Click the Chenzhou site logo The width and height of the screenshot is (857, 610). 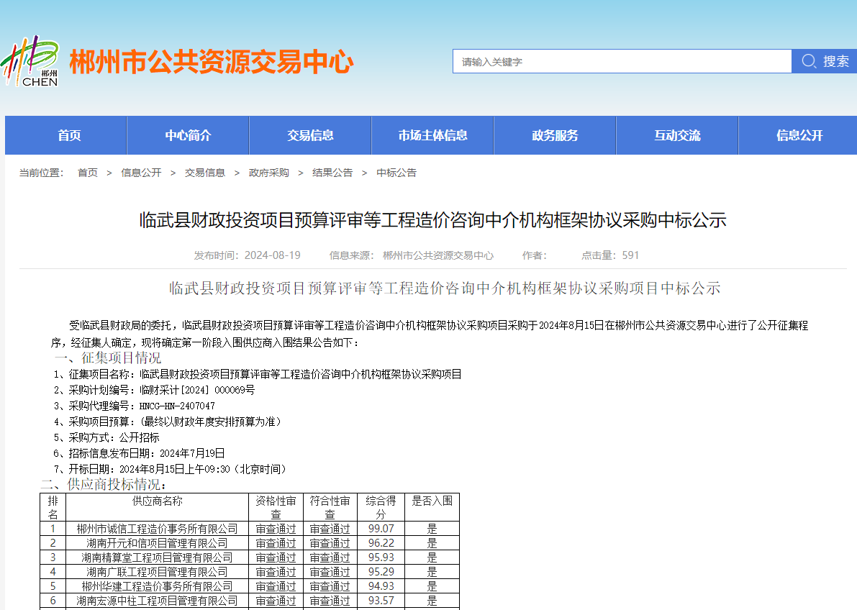[x=30, y=61]
